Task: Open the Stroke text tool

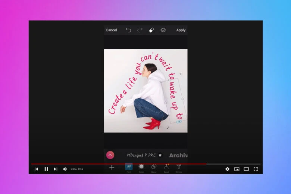Action: tap(179, 167)
